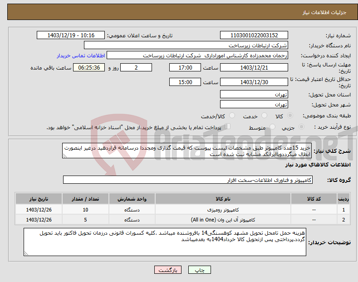This screenshot has height=282, width=358.
Task: Click the resize handle of buyer notes box
Action: point(26,253)
